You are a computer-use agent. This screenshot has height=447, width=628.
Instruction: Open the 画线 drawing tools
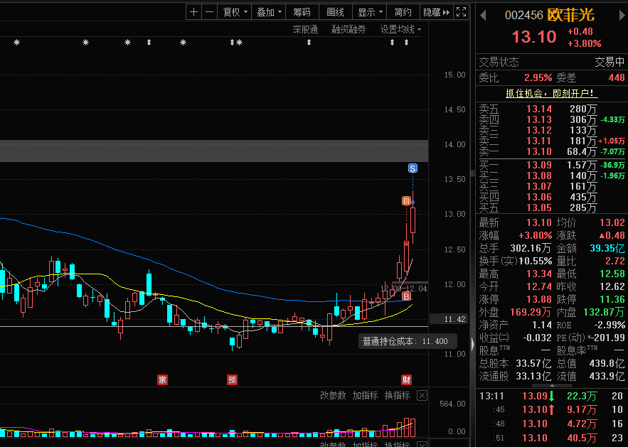click(335, 12)
